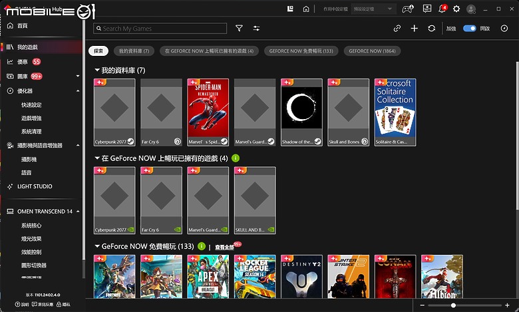Image resolution: width=519 pixels, height=312 pixels.
Task: Collapse the 優化器 section arrow
Action: pos(78,90)
